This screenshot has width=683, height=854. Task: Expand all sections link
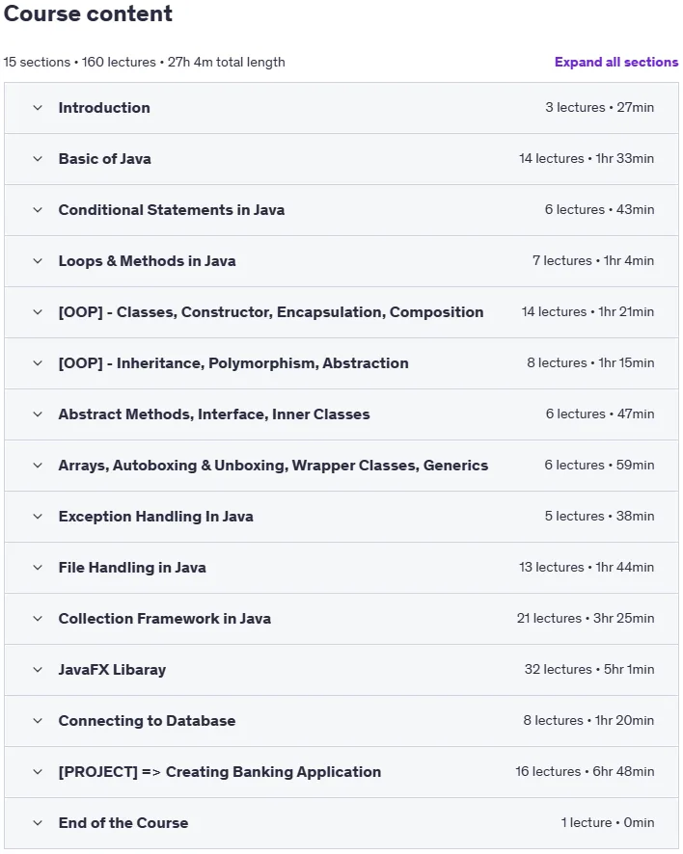coord(615,62)
